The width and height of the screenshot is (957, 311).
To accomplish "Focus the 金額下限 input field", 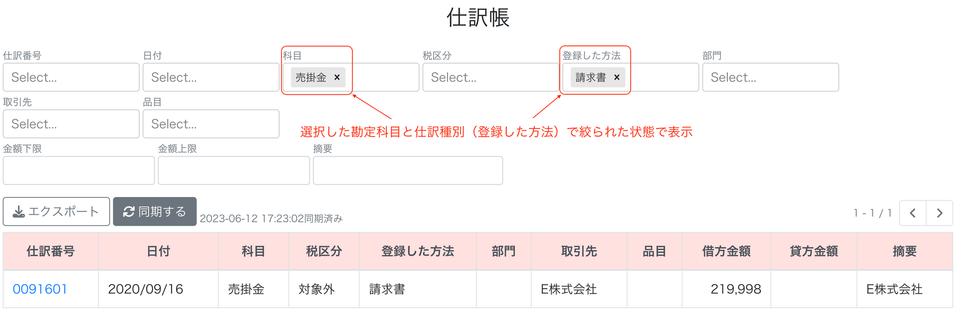I will tap(79, 170).
